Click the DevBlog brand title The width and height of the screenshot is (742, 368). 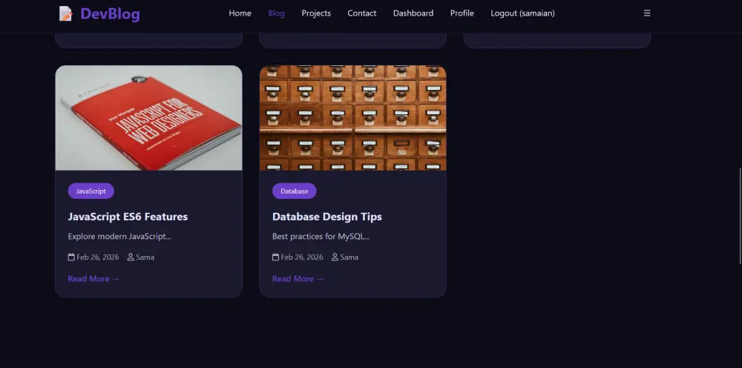[111, 13]
